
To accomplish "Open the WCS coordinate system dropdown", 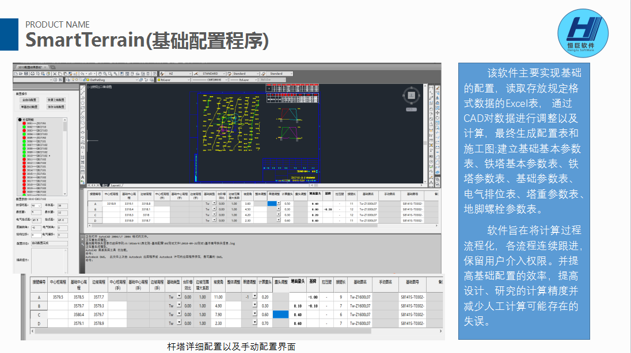I will pyautogui.click(x=410, y=109).
